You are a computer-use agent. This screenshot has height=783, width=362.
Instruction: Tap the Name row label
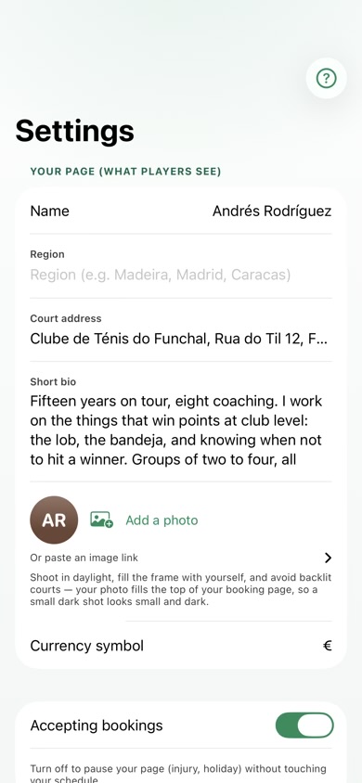point(49,211)
